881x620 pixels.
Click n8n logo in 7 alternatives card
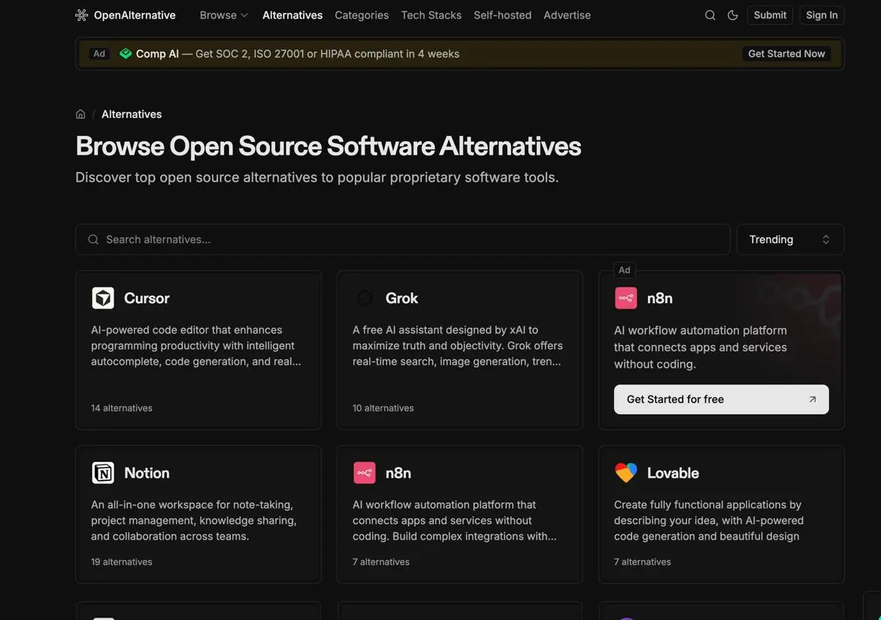coord(364,472)
